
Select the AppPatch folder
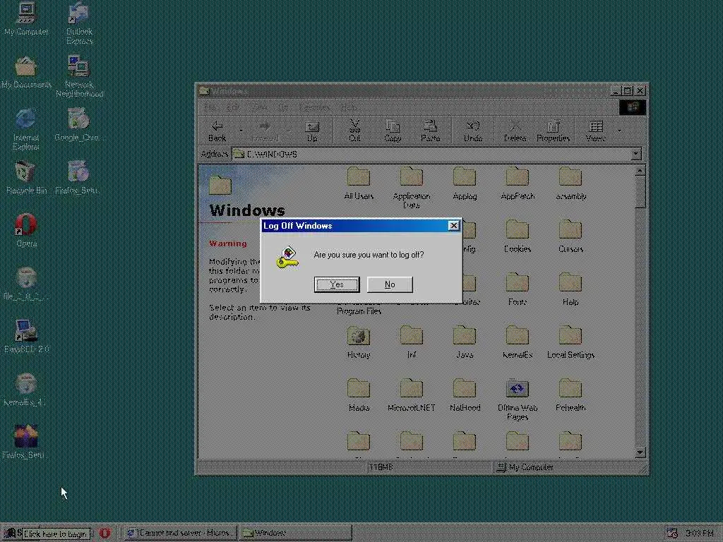coord(518,183)
